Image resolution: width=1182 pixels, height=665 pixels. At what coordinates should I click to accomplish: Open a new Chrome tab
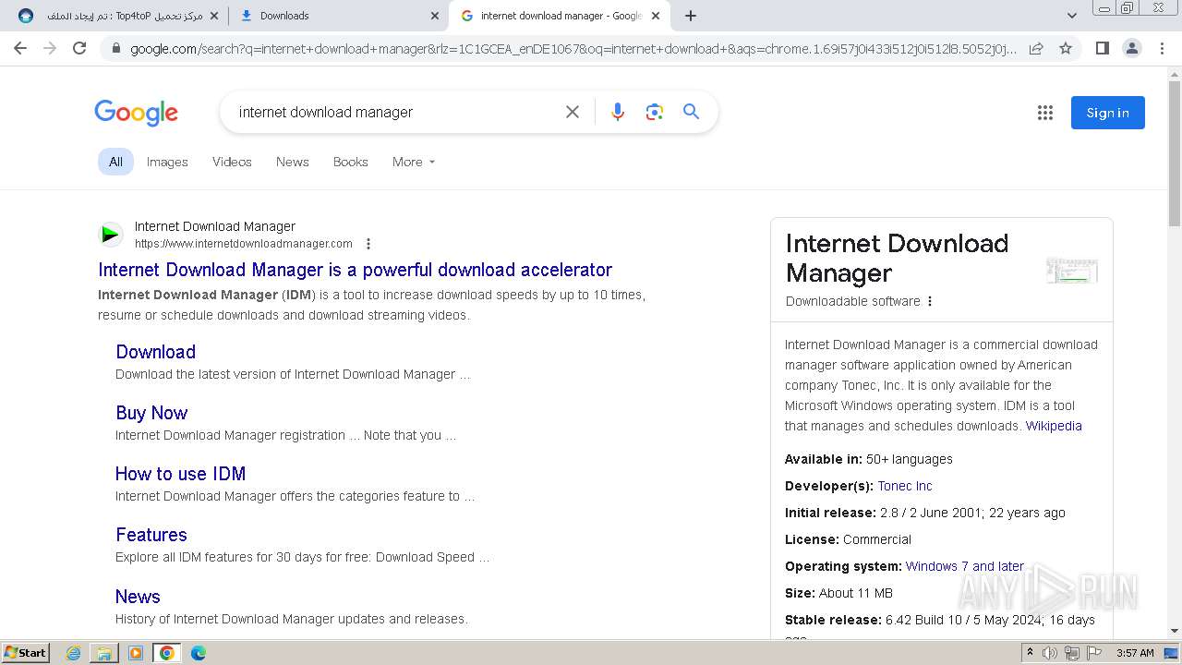[691, 16]
